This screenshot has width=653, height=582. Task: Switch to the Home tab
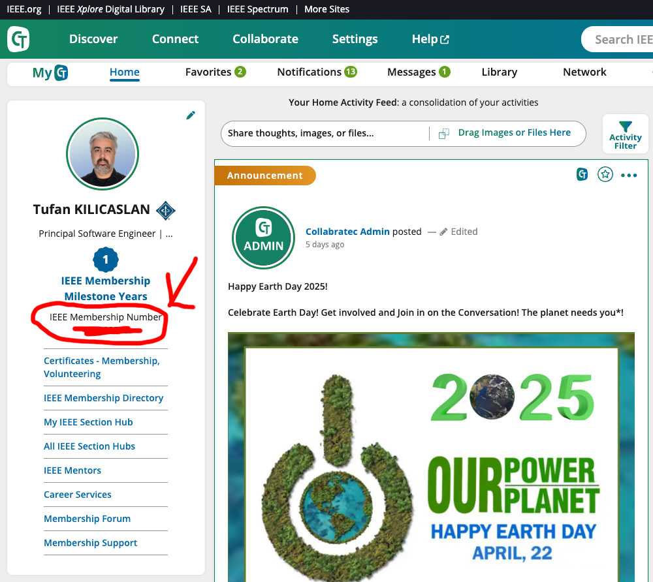125,72
